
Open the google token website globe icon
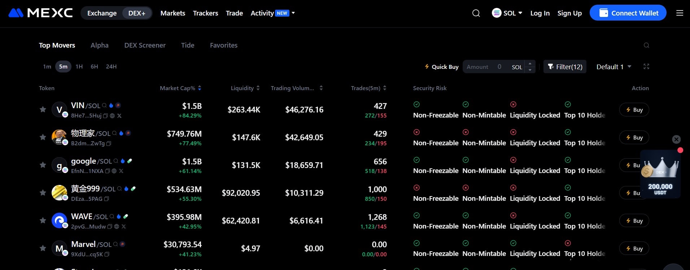[114, 171]
